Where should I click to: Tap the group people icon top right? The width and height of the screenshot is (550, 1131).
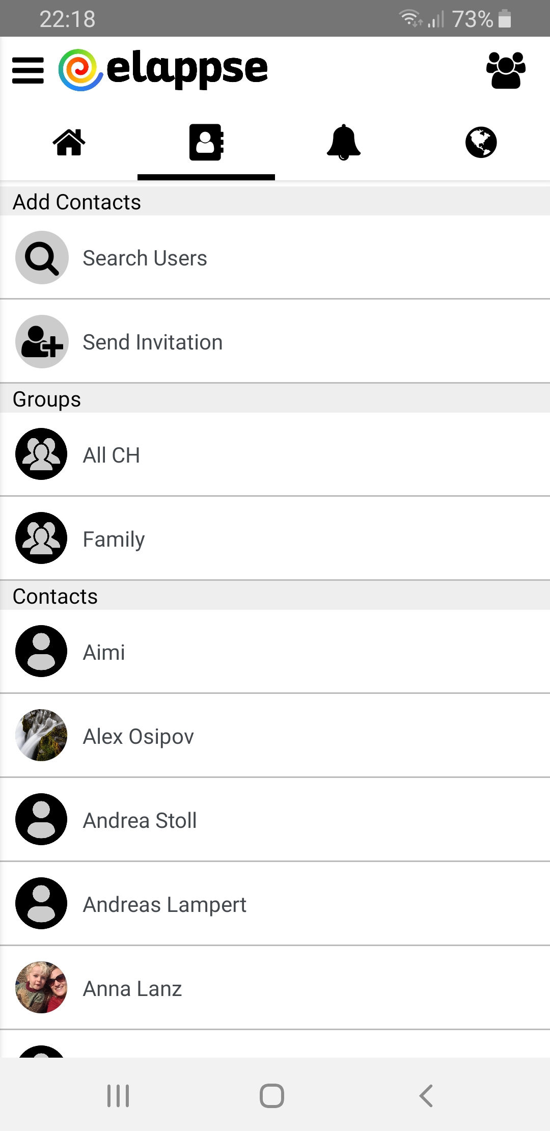[506, 70]
